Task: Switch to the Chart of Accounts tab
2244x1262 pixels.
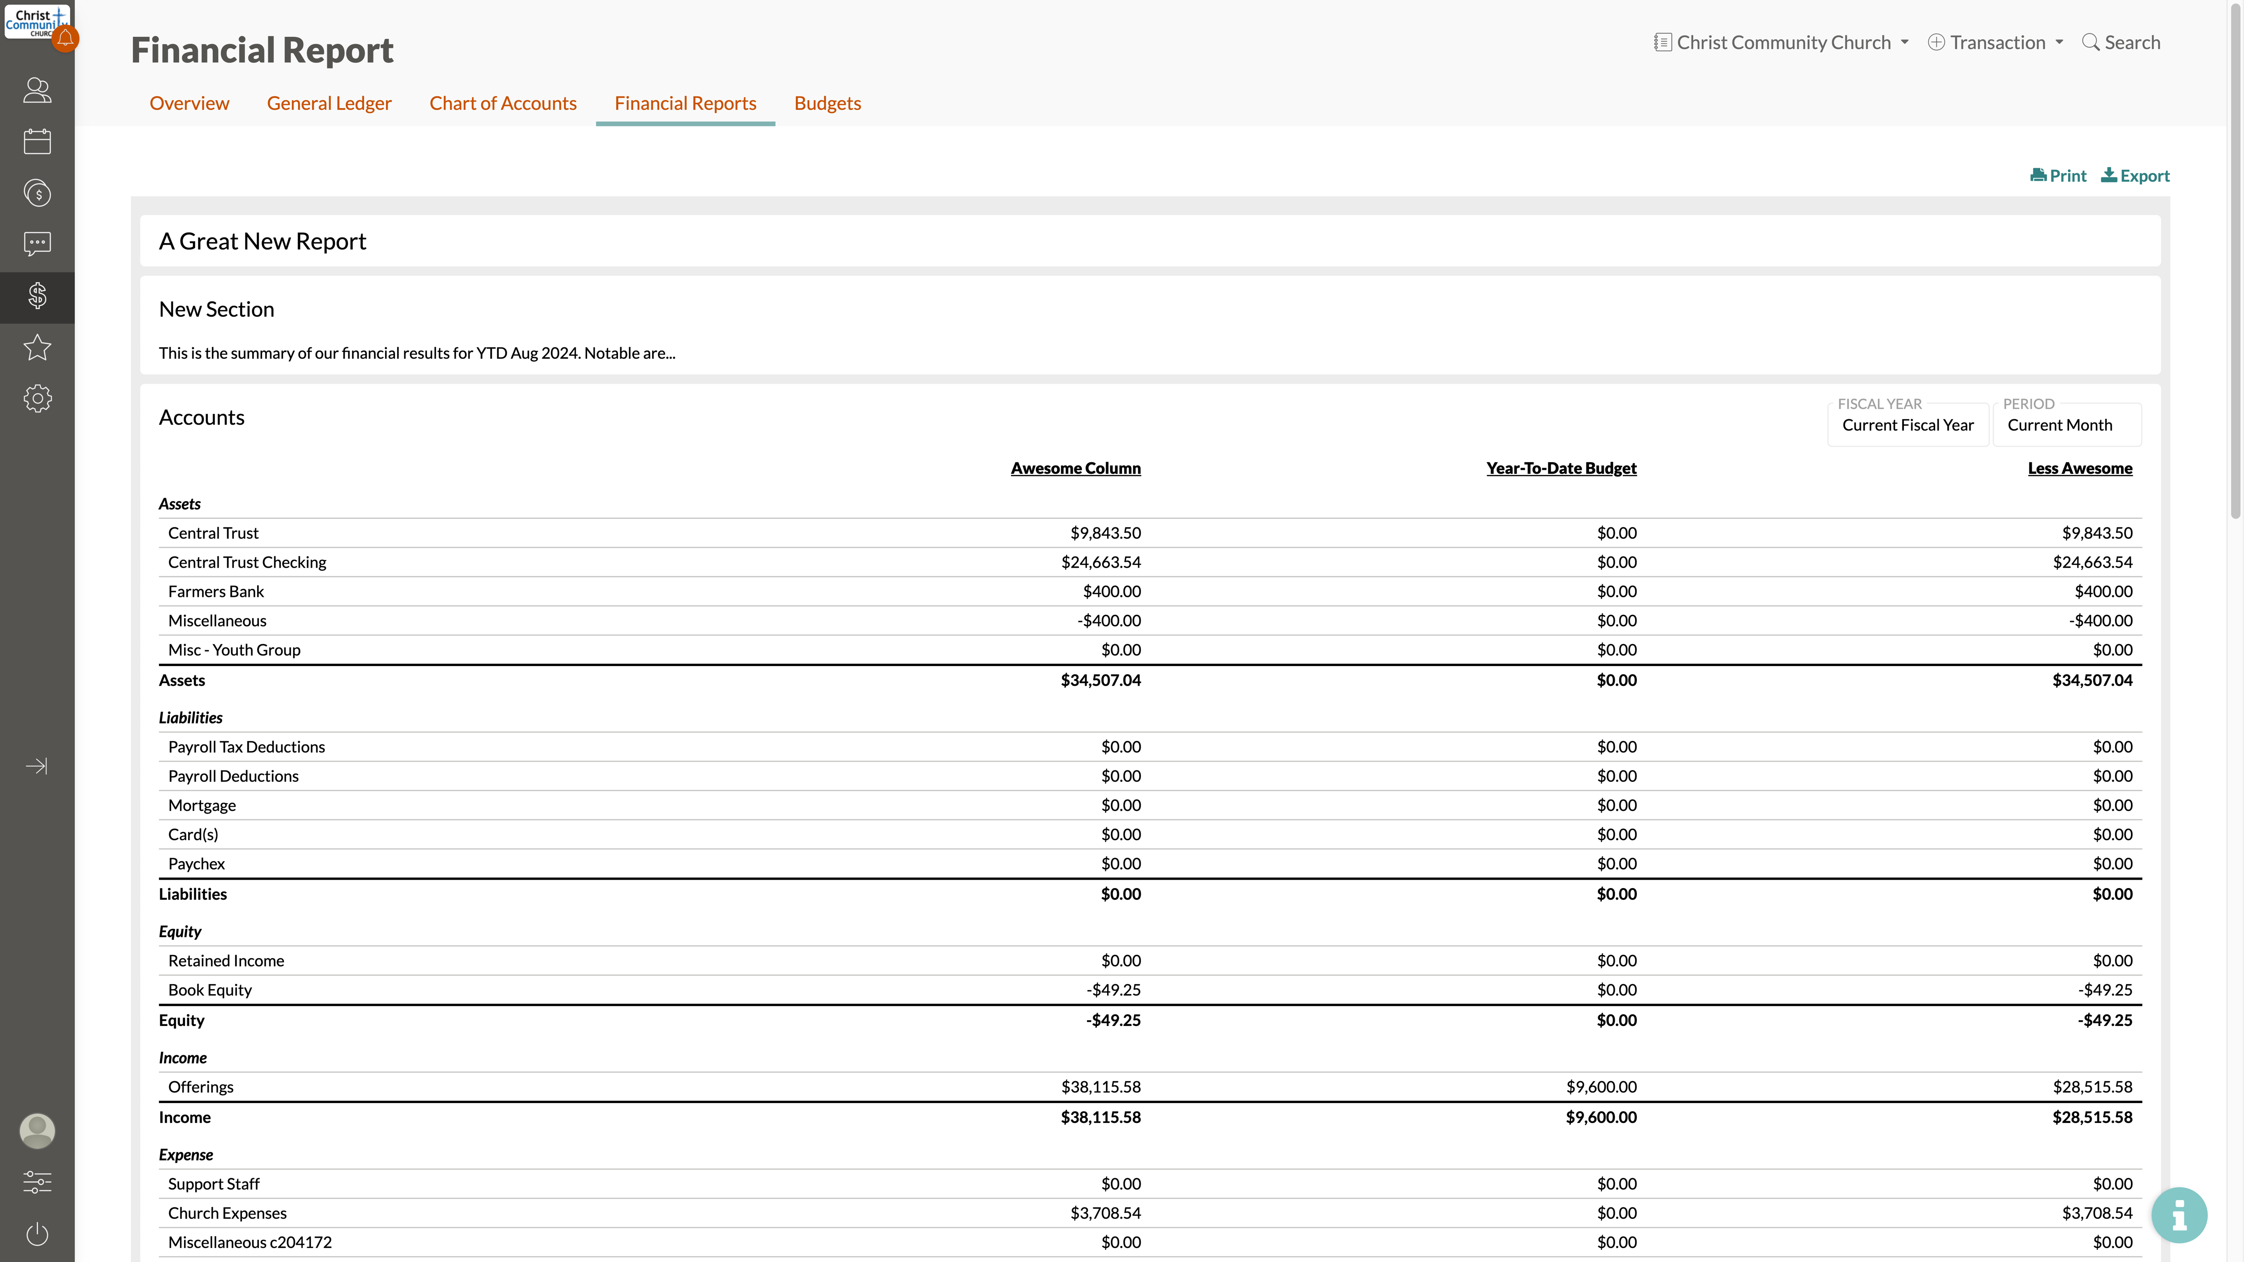Action: (x=503, y=103)
